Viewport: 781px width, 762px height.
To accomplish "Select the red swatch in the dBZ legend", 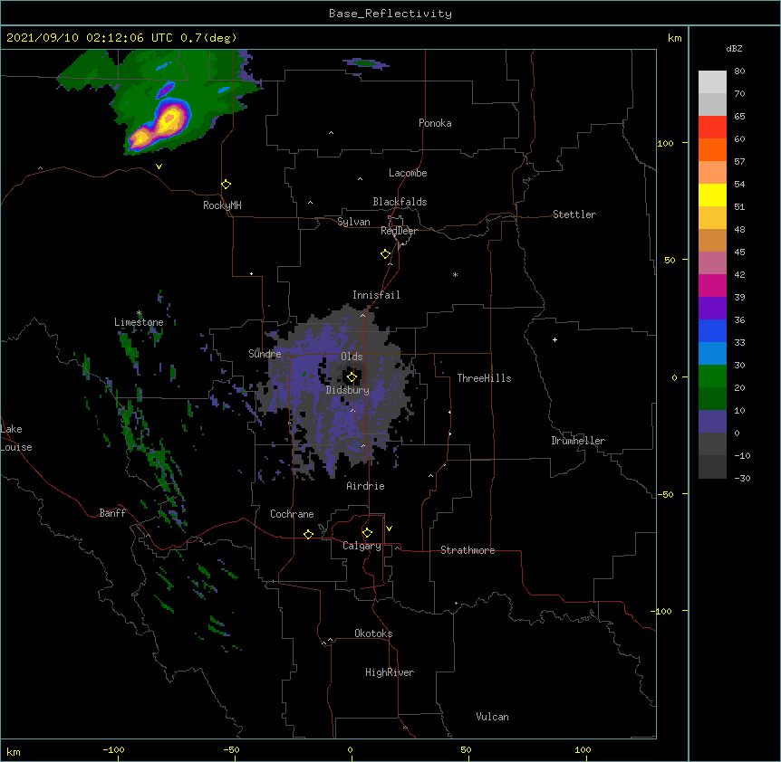I will pos(712,128).
